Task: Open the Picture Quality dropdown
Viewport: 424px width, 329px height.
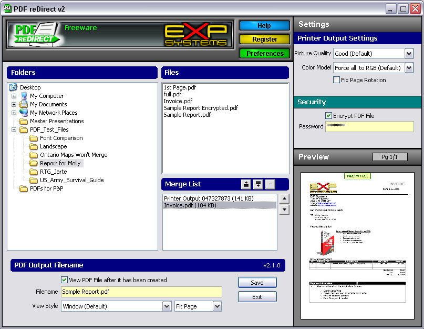Action: 409,53
